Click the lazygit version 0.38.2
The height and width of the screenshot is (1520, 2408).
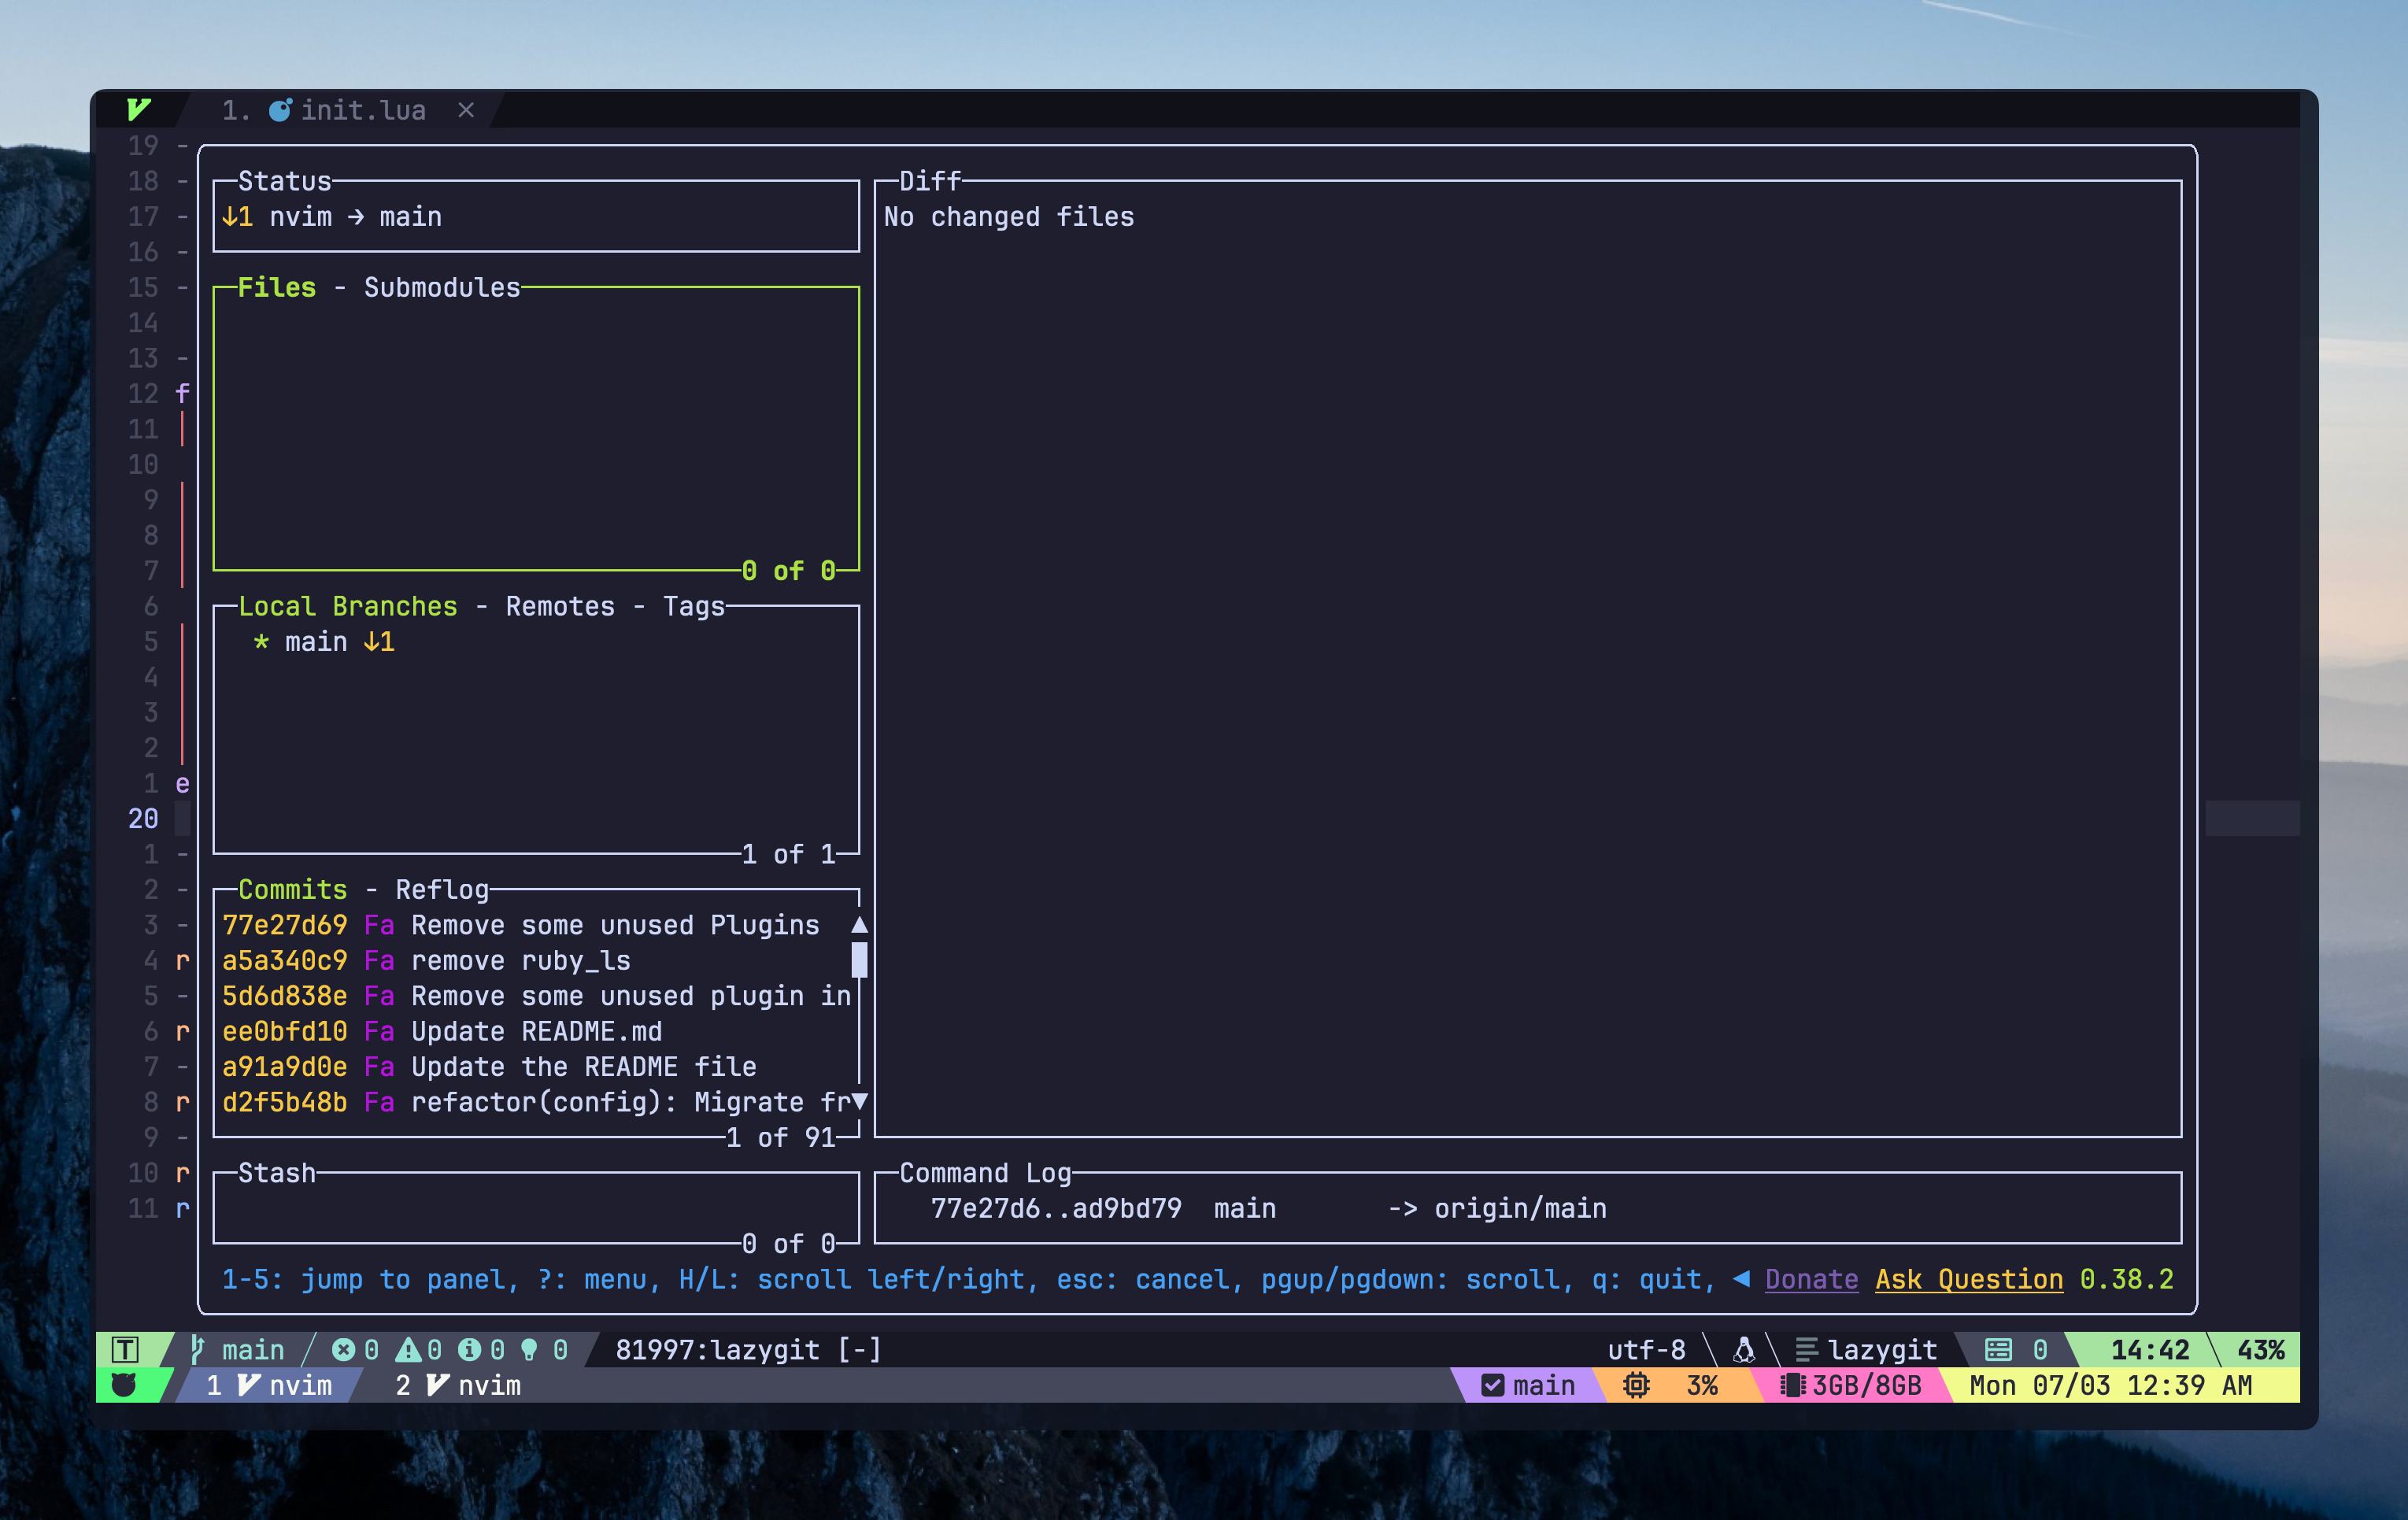tap(2126, 1279)
